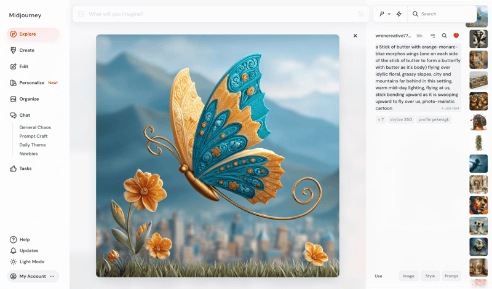Click the Midjourney logo text

click(25, 15)
